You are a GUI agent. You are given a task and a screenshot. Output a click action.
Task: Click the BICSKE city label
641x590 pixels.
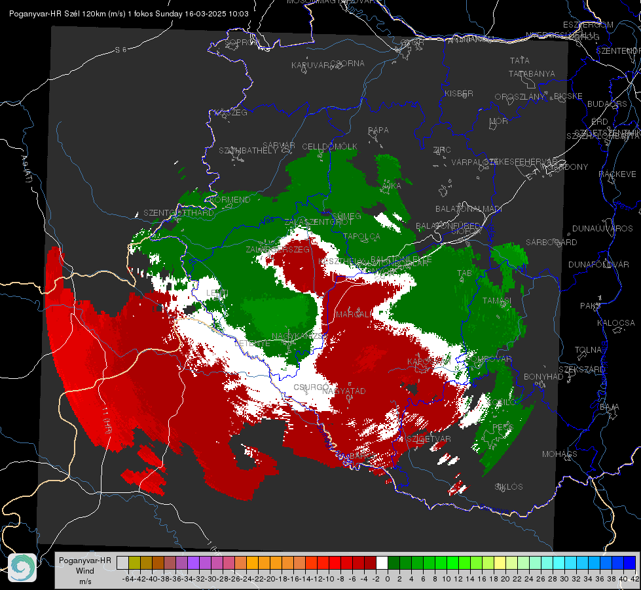tap(568, 96)
